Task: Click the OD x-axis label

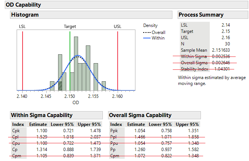Action: click(75, 102)
